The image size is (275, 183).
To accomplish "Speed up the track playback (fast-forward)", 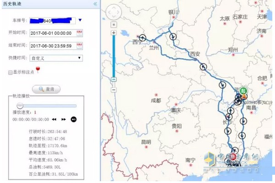I will click(64, 119).
